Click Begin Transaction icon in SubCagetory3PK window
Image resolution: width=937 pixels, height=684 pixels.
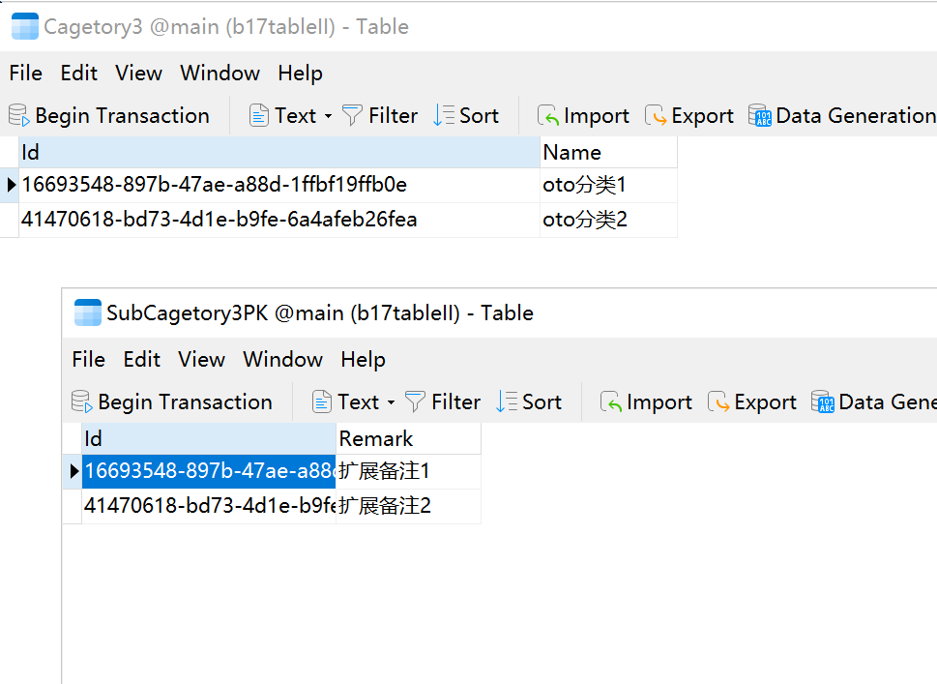pyautogui.click(x=81, y=401)
